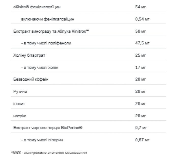Click the Рутина ingredient name
Screen dimensions: 173x160
point(20,91)
